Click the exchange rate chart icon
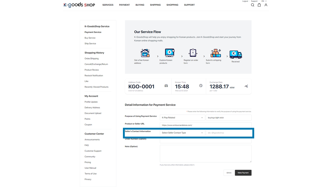Image resolution: width=332 pixels, height=187 pixels. click(246, 86)
